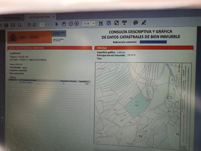Go to next page with down arrow
Image resolution: width=201 pixels, height=151 pixels.
pos(35,25)
